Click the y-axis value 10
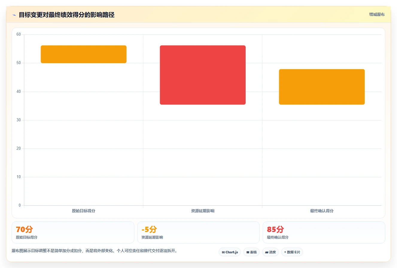Screen dimensions: 397x268 (x=19, y=177)
